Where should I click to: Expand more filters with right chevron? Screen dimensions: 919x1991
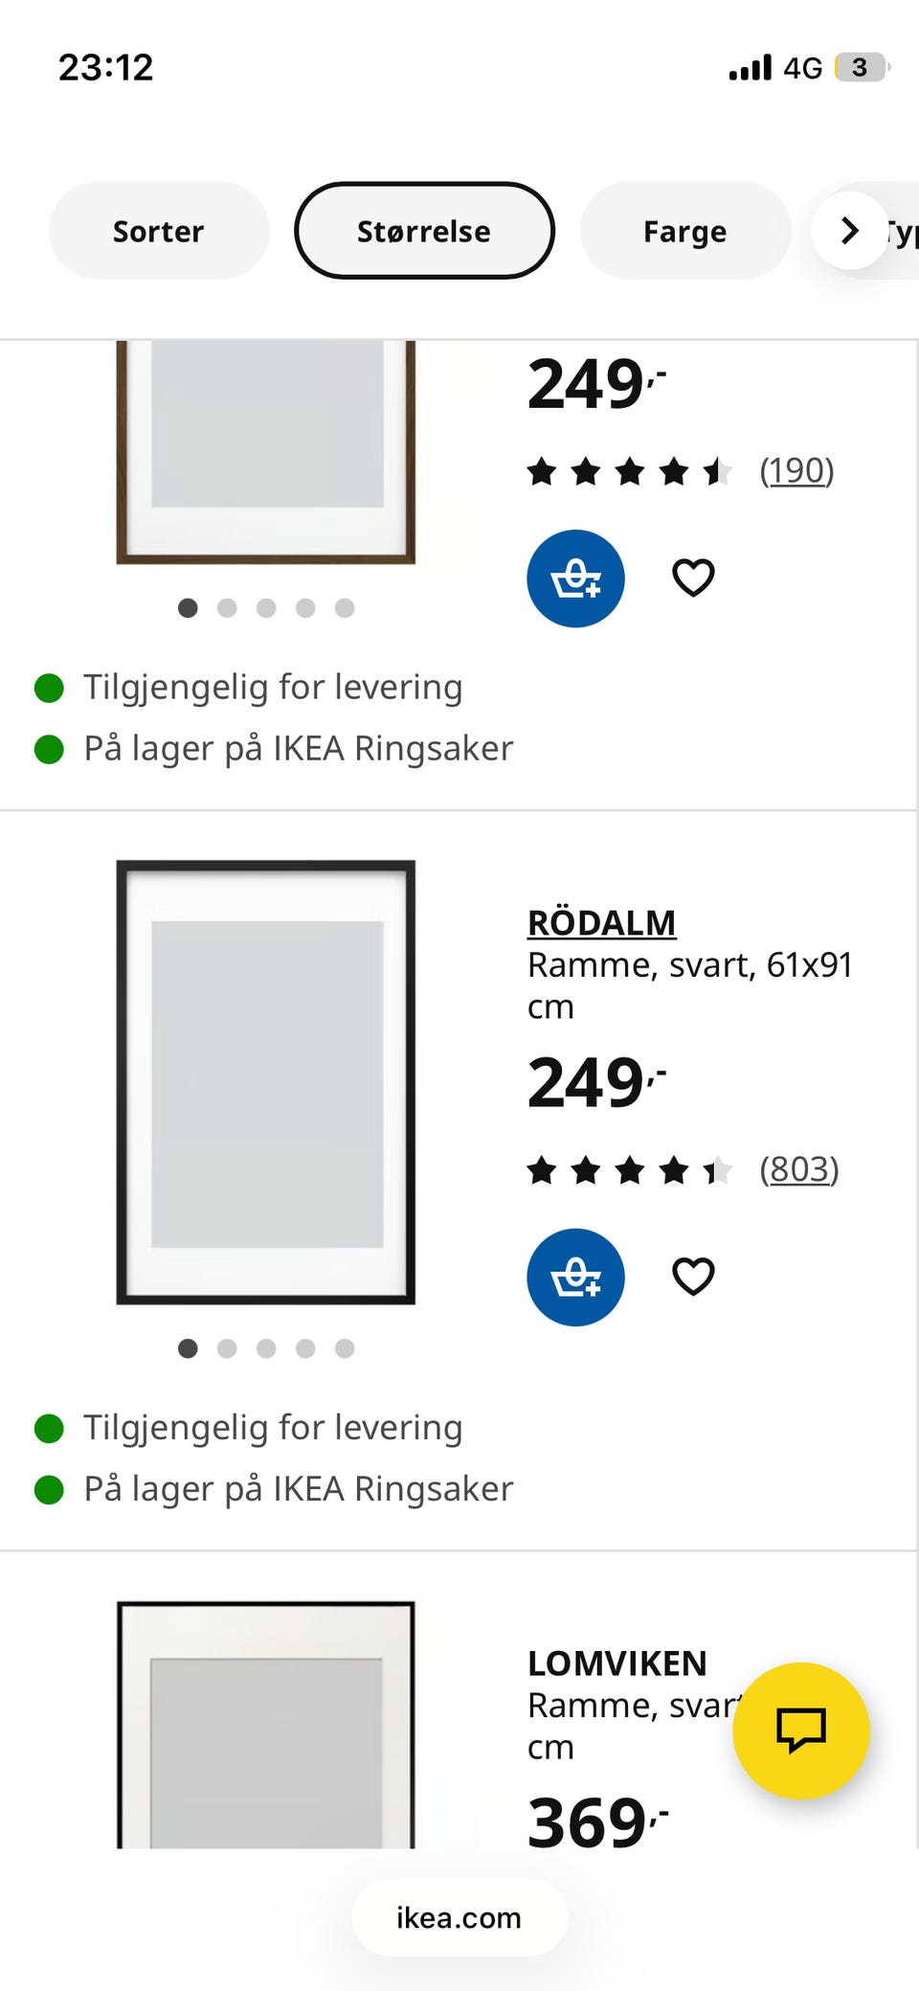(x=848, y=231)
